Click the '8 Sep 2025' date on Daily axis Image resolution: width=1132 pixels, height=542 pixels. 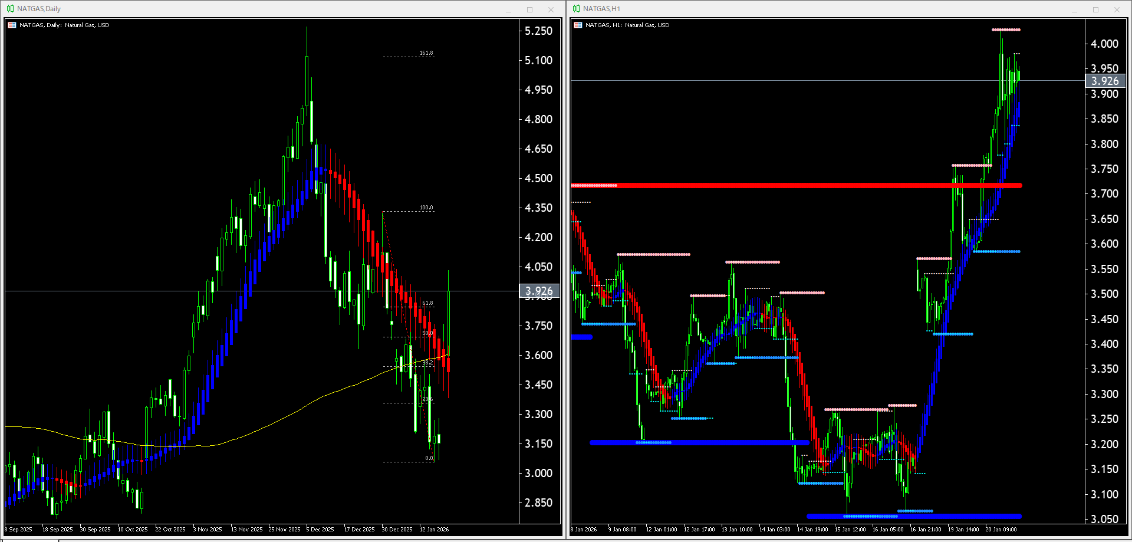click(19, 530)
